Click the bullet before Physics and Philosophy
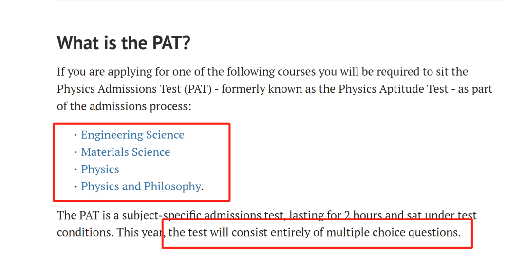The height and width of the screenshot is (254, 526). click(x=76, y=186)
